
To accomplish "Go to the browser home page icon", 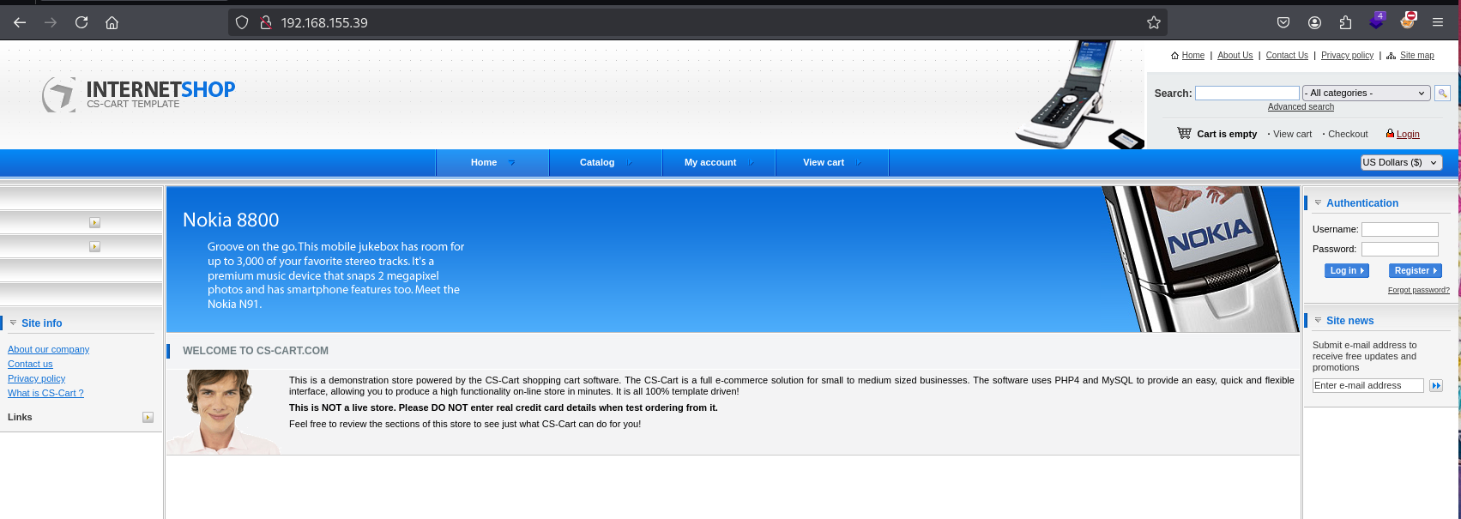I will (112, 22).
